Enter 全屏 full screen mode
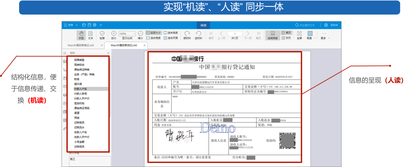Image resolution: width=411 pixels, height=167 pixels. coord(299,35)
